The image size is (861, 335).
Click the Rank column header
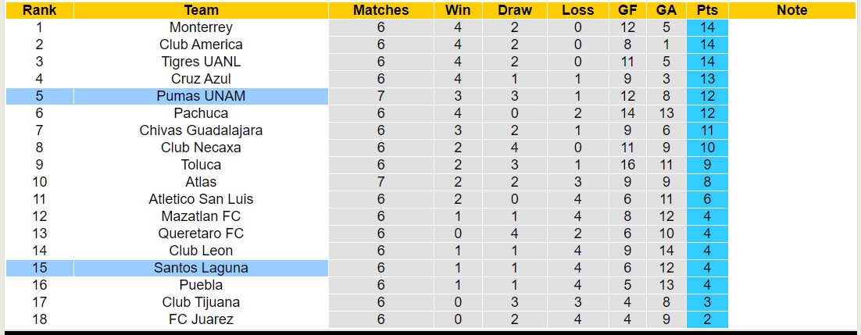pyautogui.click(x=38, y=10)
